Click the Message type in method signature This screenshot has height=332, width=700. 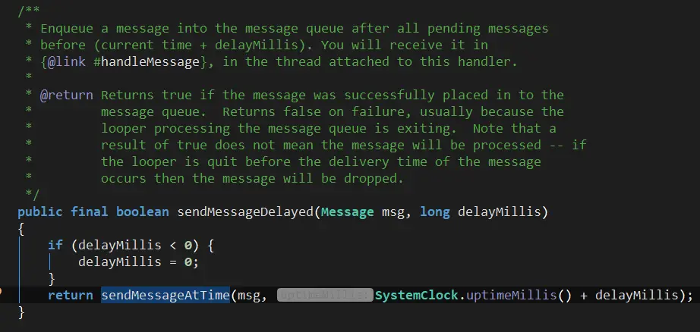[347, 211]
